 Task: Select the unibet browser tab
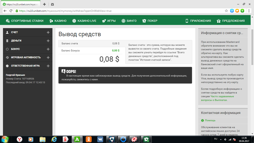pos(21,4)
